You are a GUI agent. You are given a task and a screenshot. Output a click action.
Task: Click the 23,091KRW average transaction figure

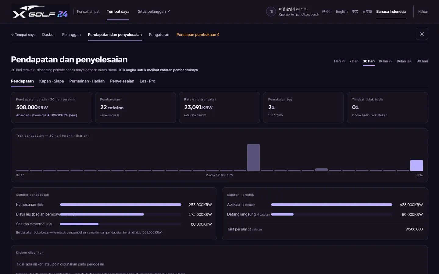[198, 107]
